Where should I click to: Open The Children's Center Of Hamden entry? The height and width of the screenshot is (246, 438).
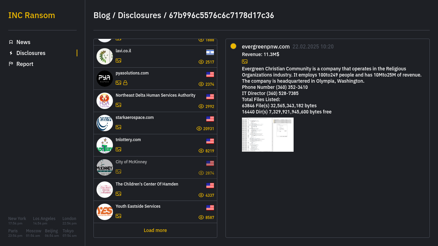tap(155, 190)
